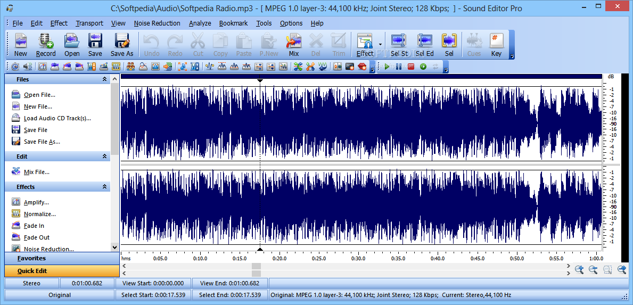Click the zoom out magnifier icon
Screen dimensions: 633x305
(593, 270)
